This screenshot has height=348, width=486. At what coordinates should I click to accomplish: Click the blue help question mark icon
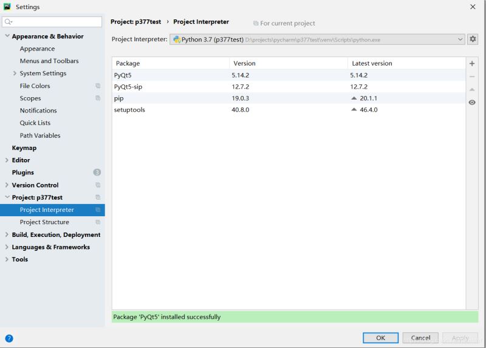click(x=9, y=338)
